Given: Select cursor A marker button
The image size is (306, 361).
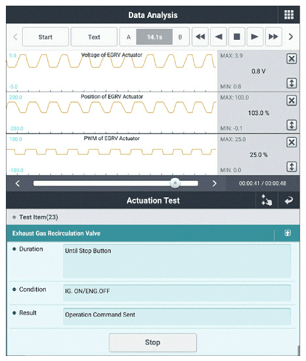Looking at the screenshot, I should coord(128,37).
